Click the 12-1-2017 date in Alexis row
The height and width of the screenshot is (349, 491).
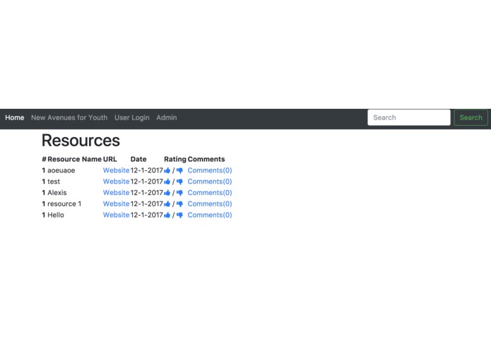(x=146, y=193)
